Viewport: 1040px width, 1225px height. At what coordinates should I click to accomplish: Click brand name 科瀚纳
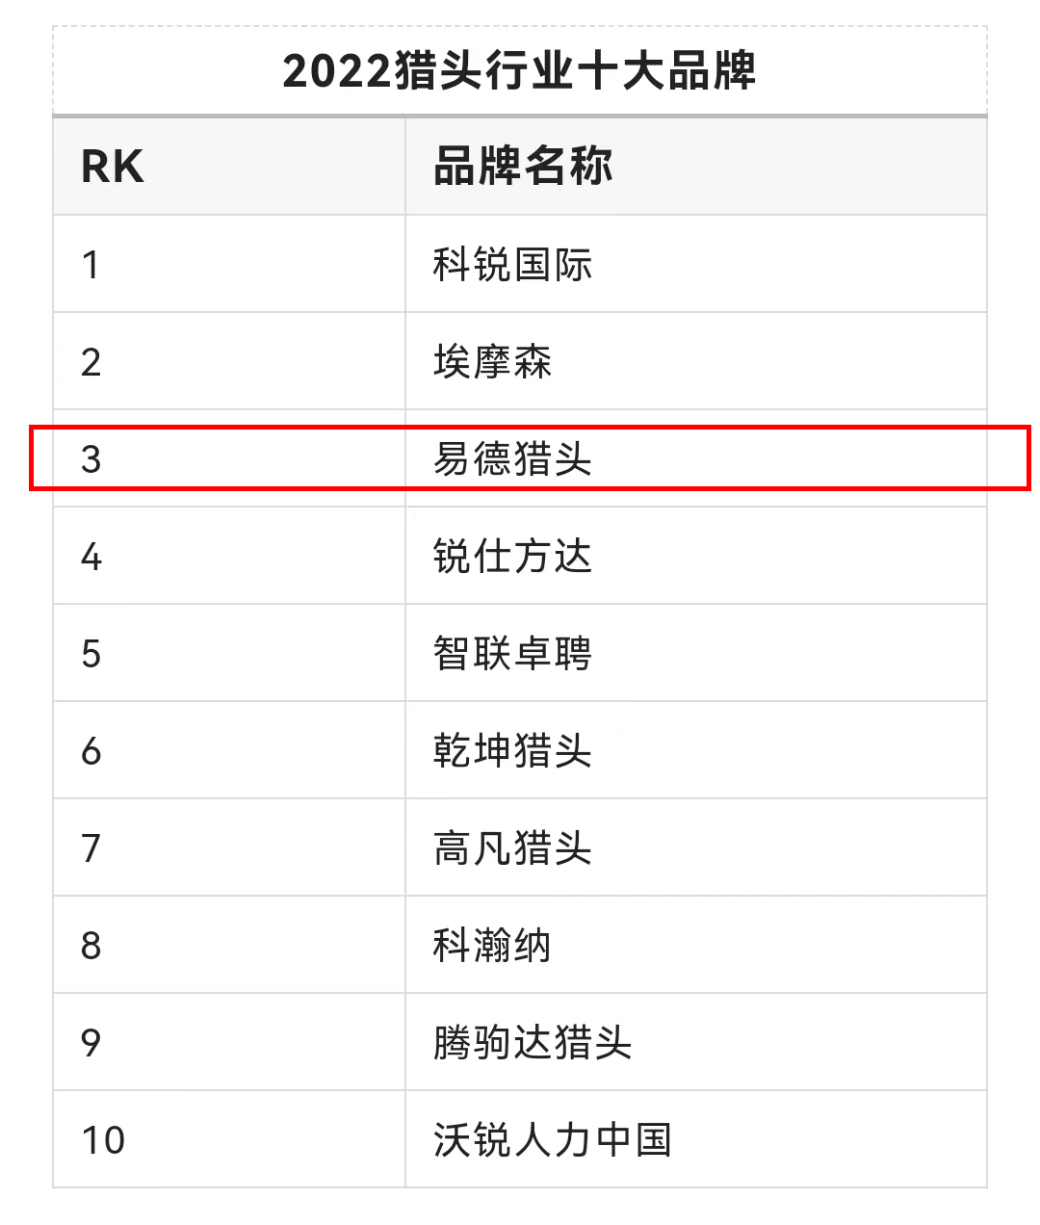pos(492,946)
